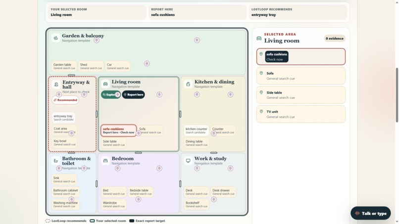Click the Kitchen & dining room title
Image resolution: width=399 pixels, height=224 pixels.
coord(214,82)
